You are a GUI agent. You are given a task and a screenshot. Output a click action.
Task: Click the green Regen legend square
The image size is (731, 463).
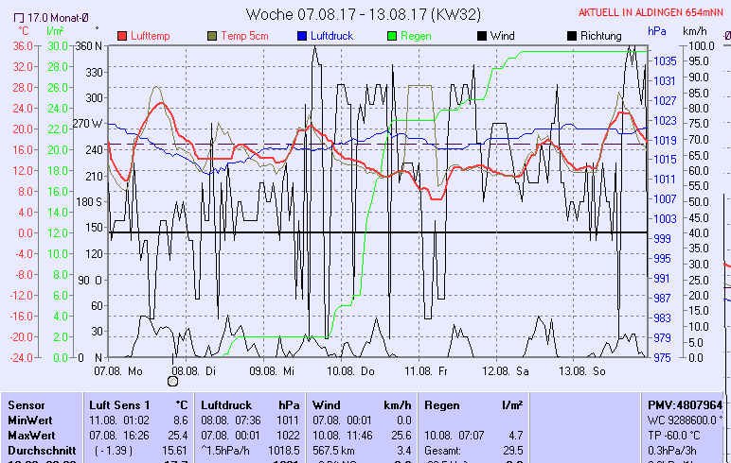coord(394,36)
